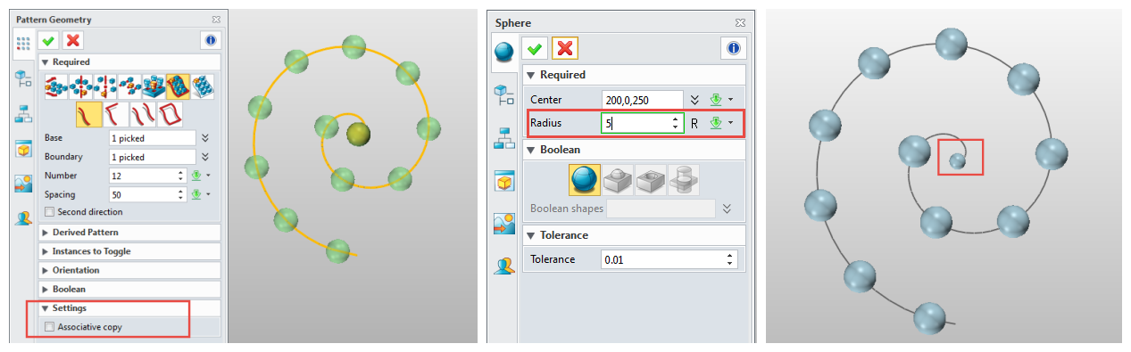Viewport: 1131px width, 352px height.
Task: Choose the Add boolean option icon
Action: pyautogui.click(x=617, y=179)
